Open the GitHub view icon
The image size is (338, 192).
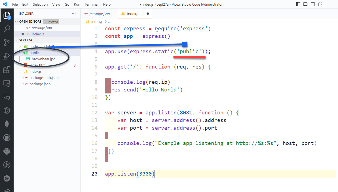pyautogui.click(x=7, y=138)
